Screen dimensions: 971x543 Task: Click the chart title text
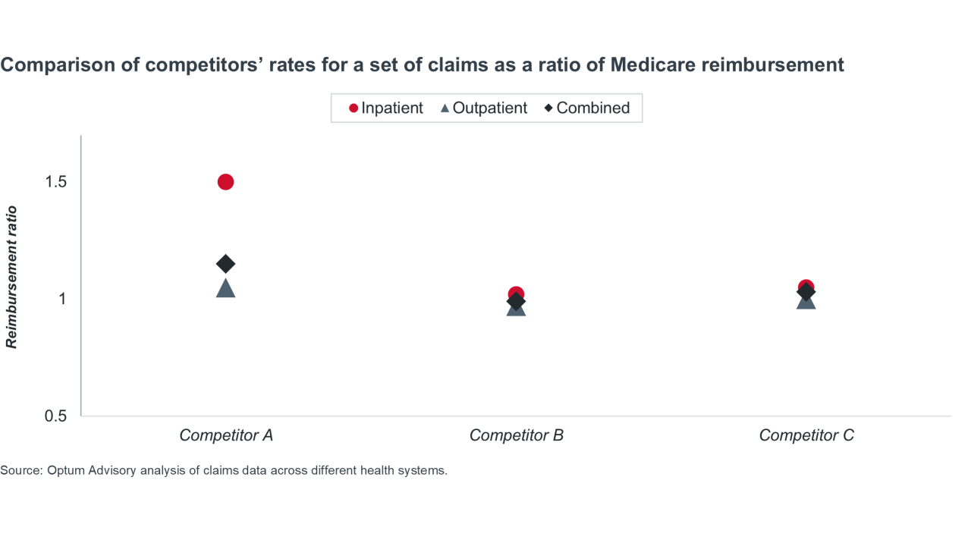422,65
